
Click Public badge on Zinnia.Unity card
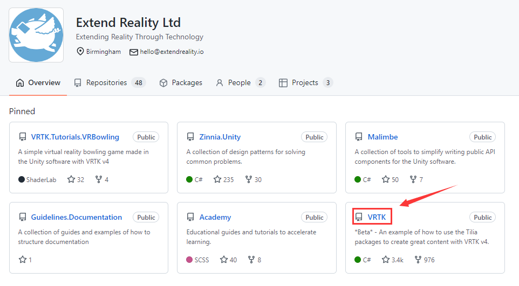tap(314, 137)
